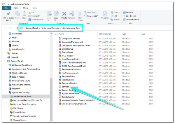The height and width of the screenshot is (124, 175).
Task: Select the Performance Monitor icon
Action: coord(60,69)
